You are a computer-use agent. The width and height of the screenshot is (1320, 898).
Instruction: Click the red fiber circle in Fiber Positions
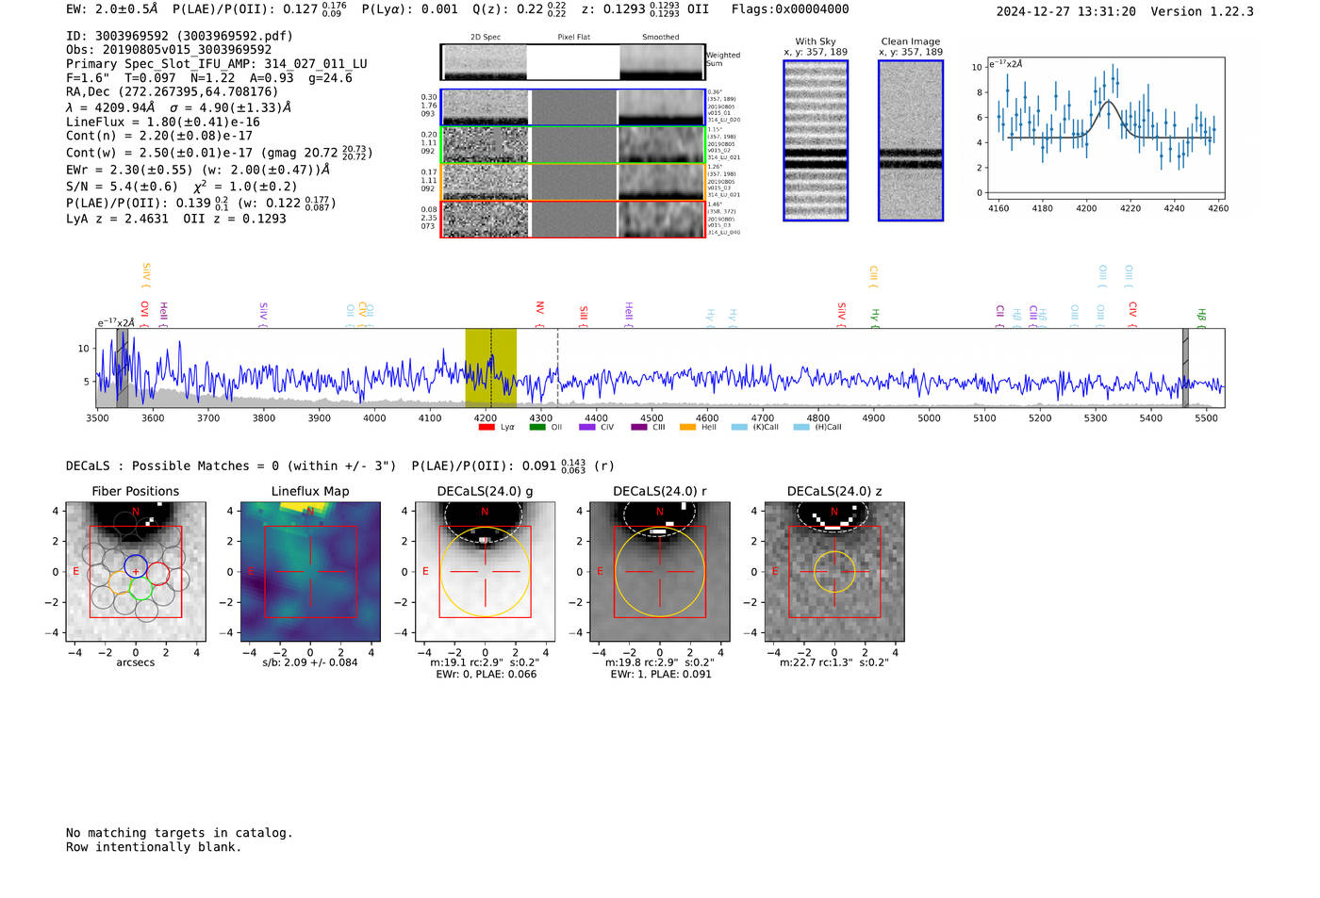point(158,574)
